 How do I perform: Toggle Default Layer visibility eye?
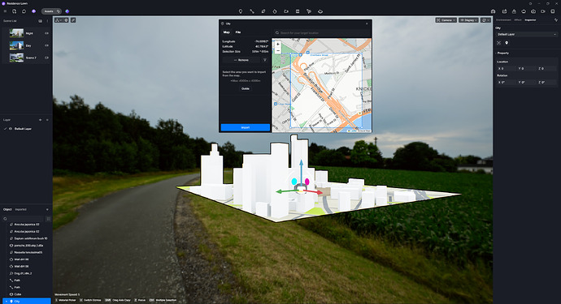coord(11,128)
